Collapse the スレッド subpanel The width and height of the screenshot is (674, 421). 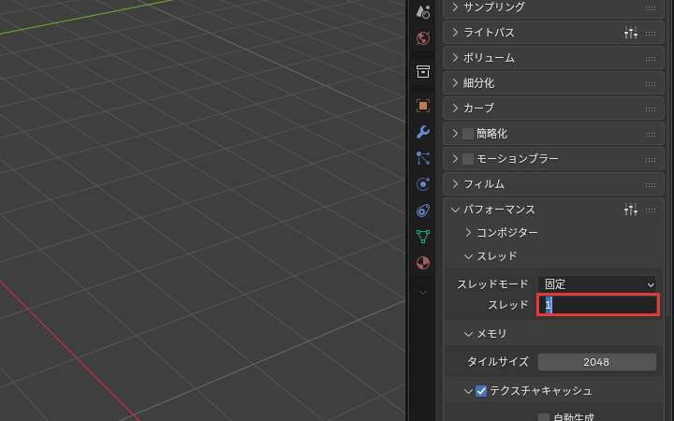tap(469, 256)
